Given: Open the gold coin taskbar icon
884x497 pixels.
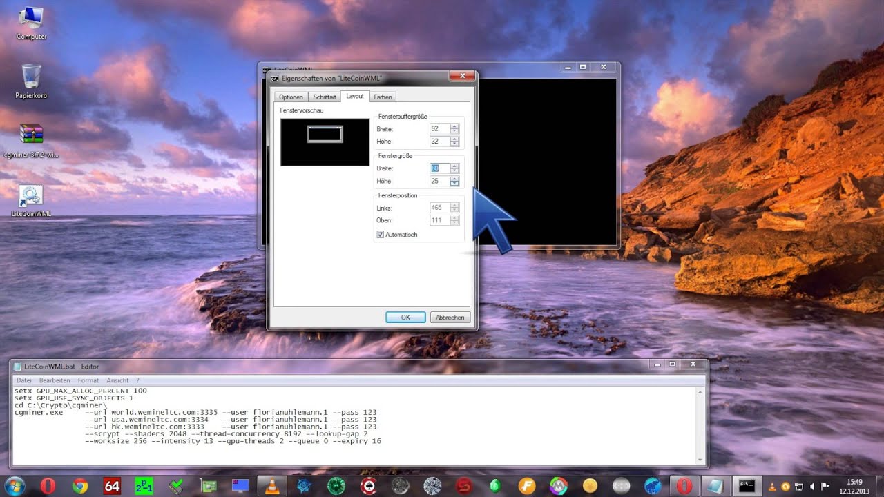Looking at the screenshot, I should click(589, 486).
